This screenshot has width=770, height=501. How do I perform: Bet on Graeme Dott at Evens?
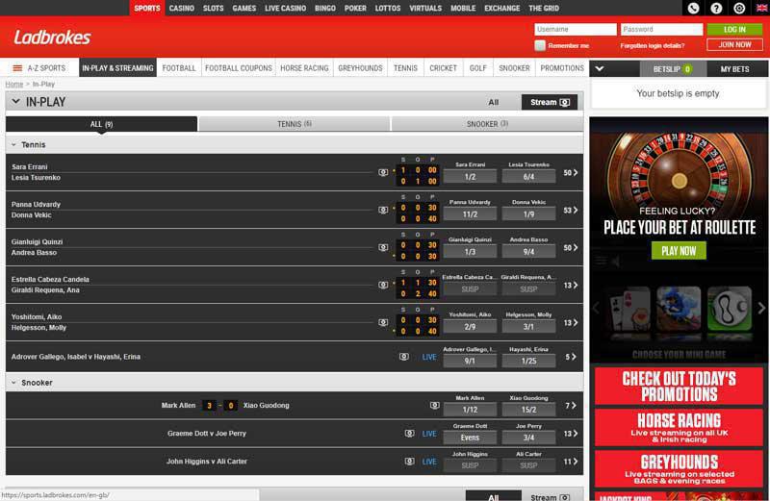coord(470,438)
